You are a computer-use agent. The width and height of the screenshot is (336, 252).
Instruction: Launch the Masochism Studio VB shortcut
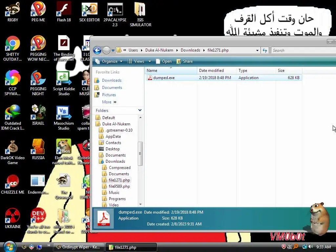point(64,117)
